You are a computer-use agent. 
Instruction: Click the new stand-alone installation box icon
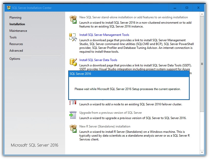click(73, 20)
